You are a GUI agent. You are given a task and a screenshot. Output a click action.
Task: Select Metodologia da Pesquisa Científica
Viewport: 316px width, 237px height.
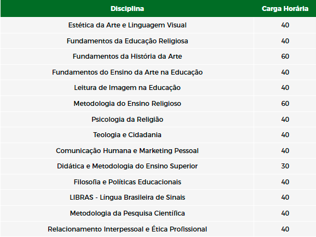127,213
